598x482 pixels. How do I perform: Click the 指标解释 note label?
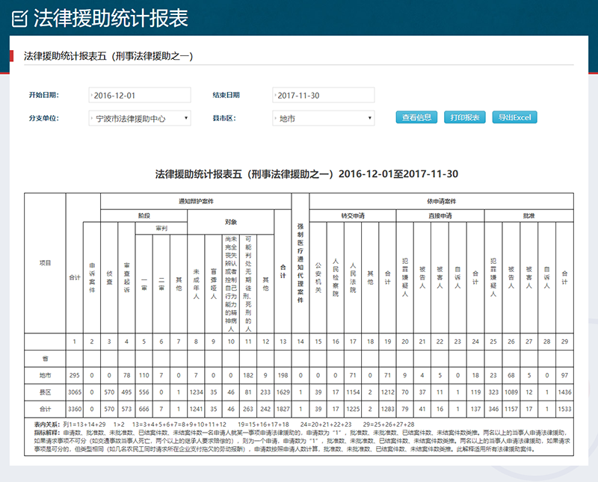pos(47,433)
